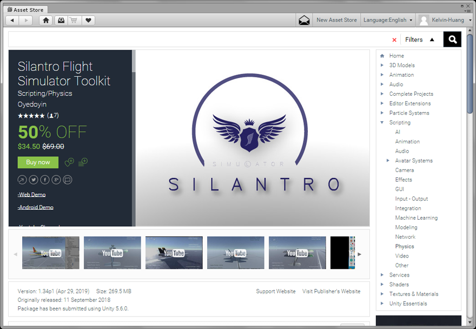
Task: Select the Services category
Action: point(399,275)
